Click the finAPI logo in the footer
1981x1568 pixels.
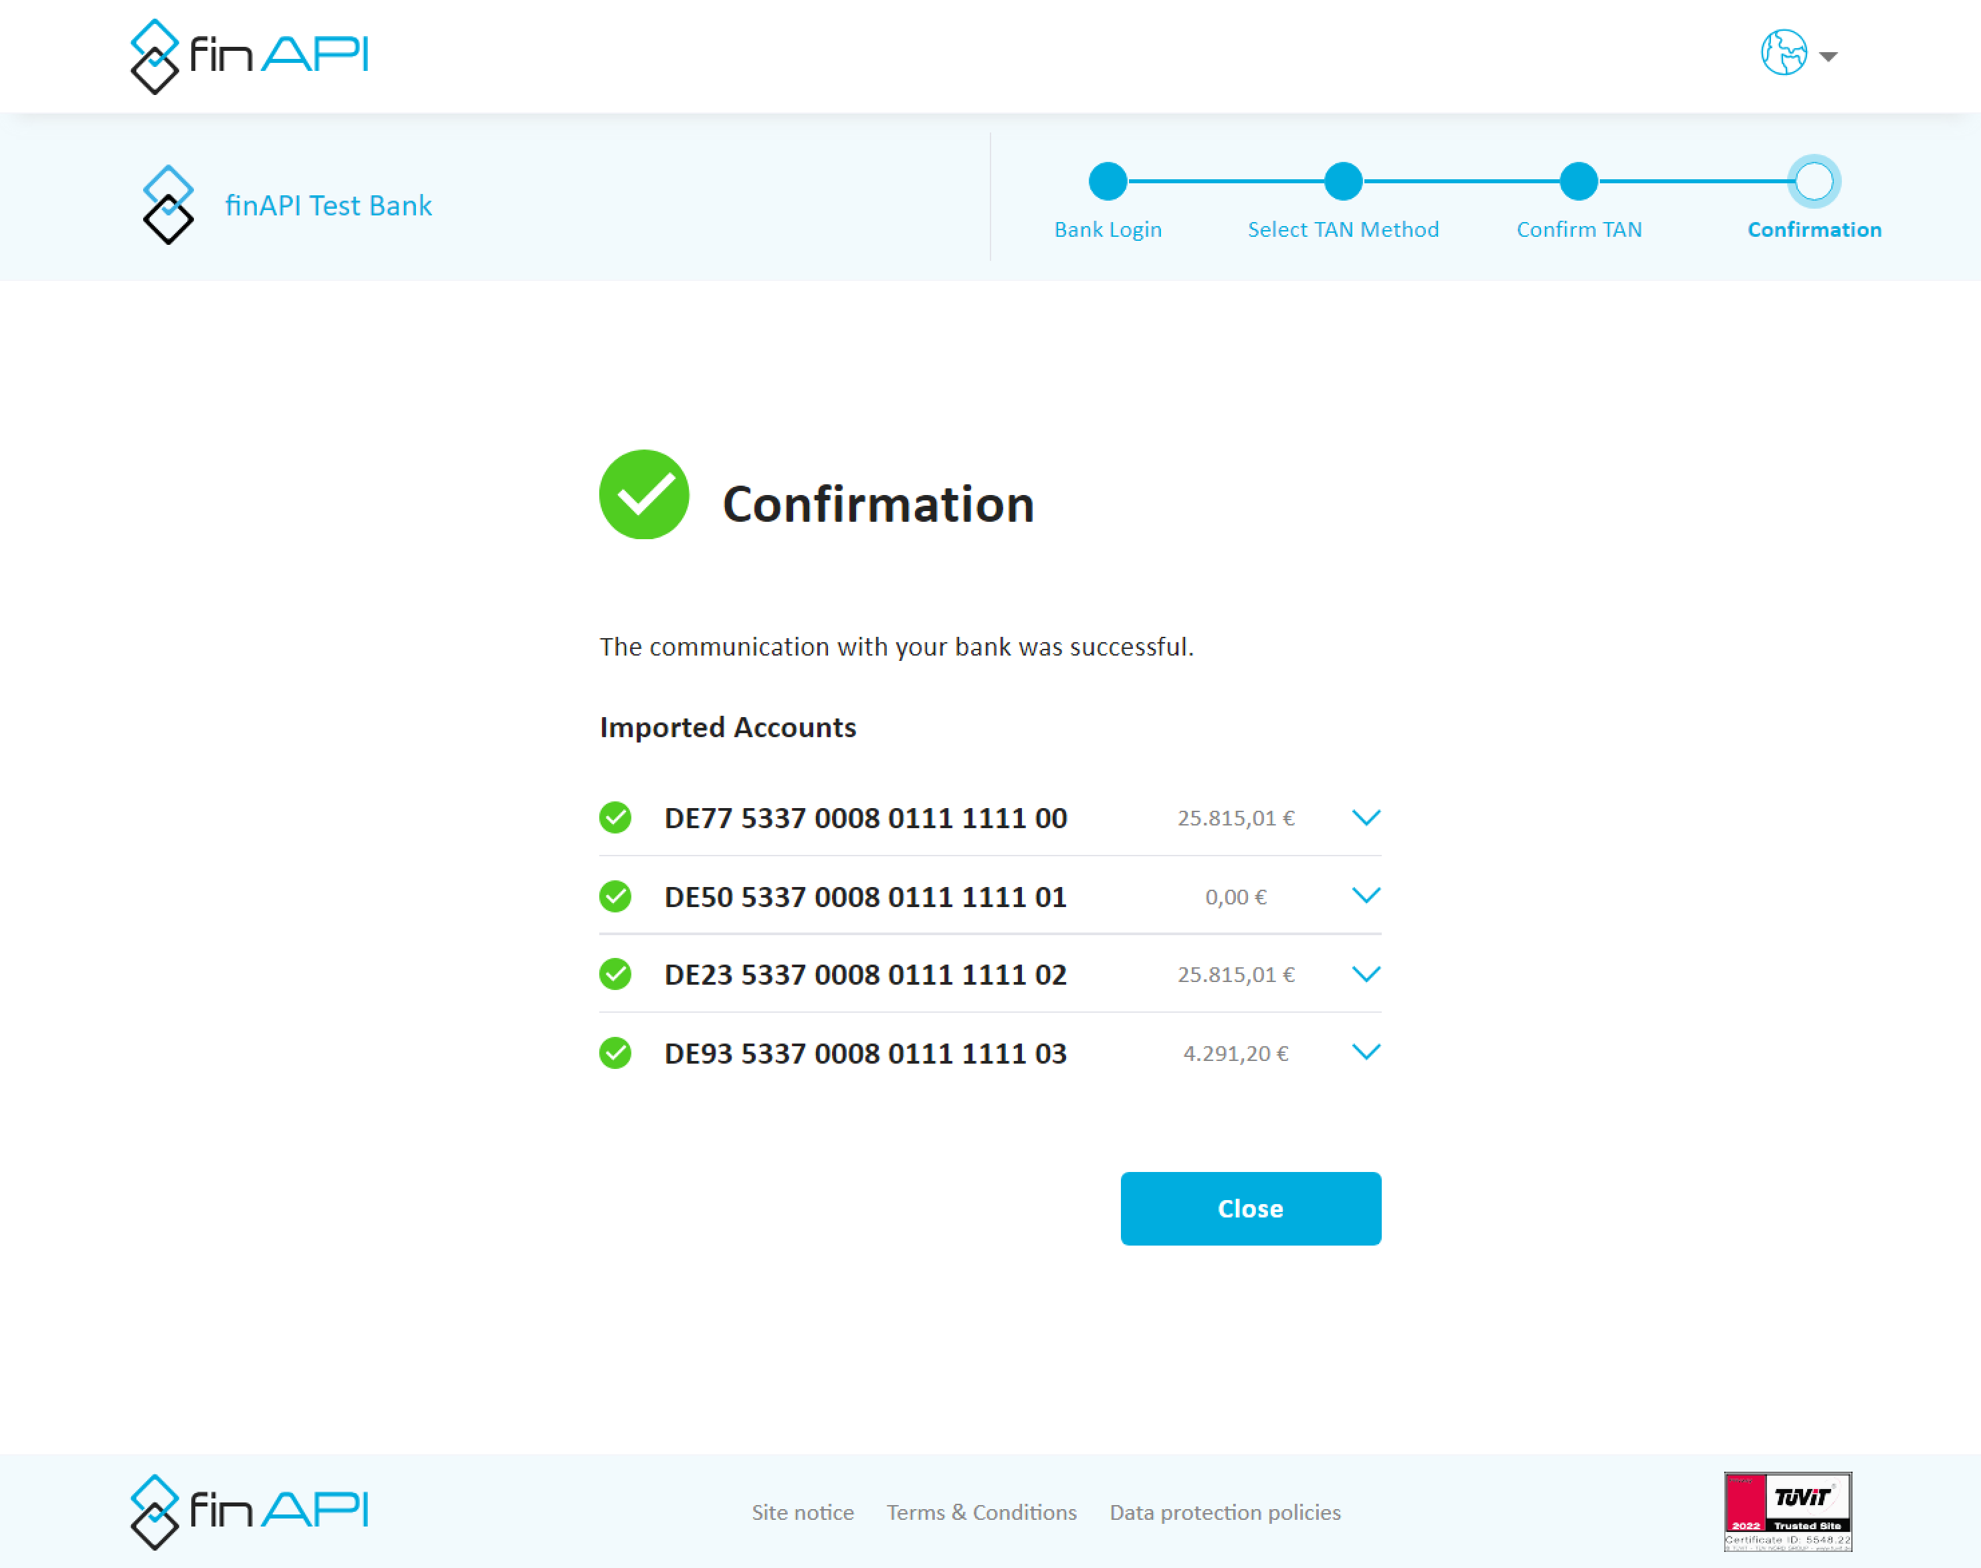coord(249,1511)
